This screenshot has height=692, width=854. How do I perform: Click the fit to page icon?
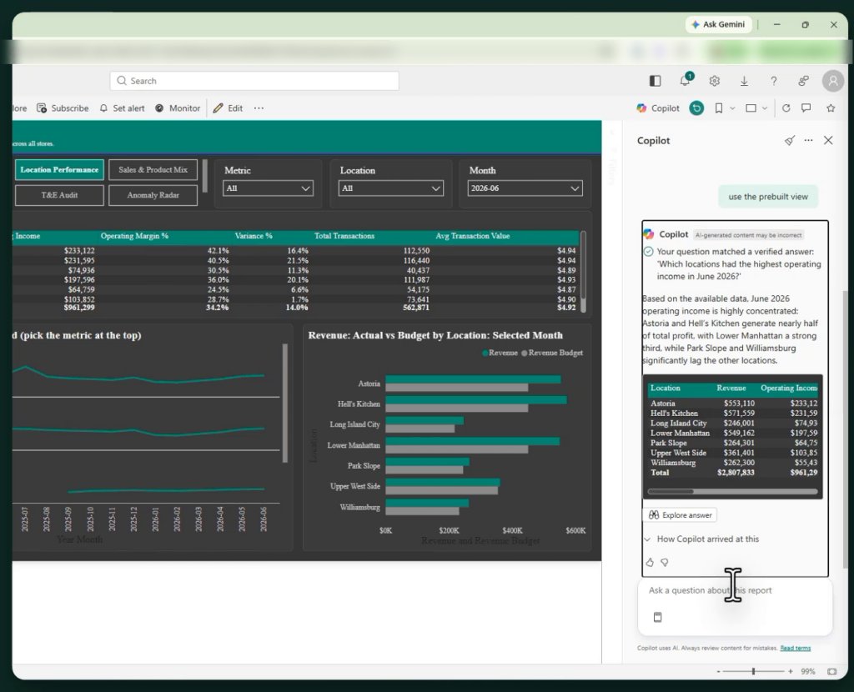click(831, 672)
